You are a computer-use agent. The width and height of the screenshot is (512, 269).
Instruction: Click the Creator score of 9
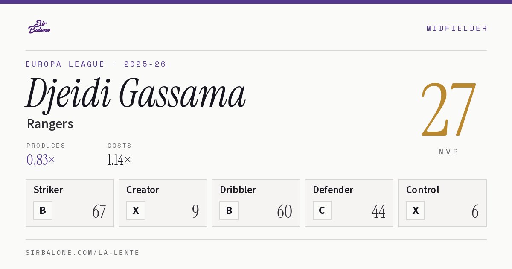tap(195, 211)
